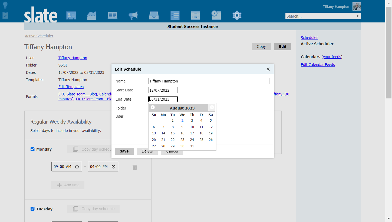
Task: Click Tiffany Hampton's profile photo
Action: (x=357, y=6)
